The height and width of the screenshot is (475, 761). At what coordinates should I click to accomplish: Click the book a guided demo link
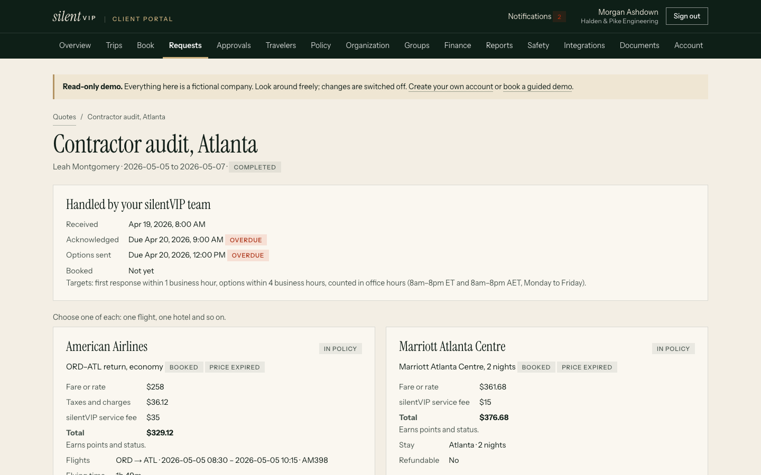pyautogui.click(x=537, y=87)
